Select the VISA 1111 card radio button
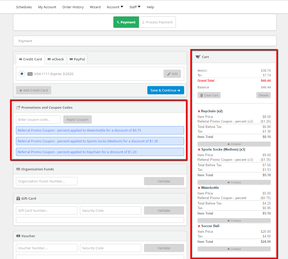The height and width of the screenshot is (259, 288). (x=22, y=74)
